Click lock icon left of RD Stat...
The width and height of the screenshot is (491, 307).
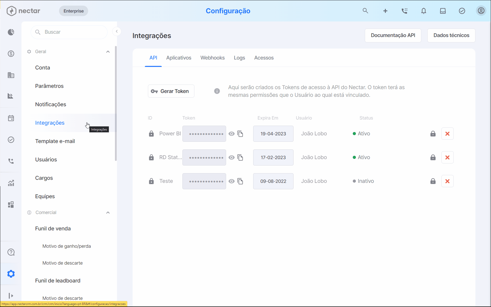click(151, 157)
